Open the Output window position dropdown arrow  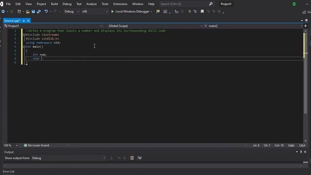tap(297, 152)
